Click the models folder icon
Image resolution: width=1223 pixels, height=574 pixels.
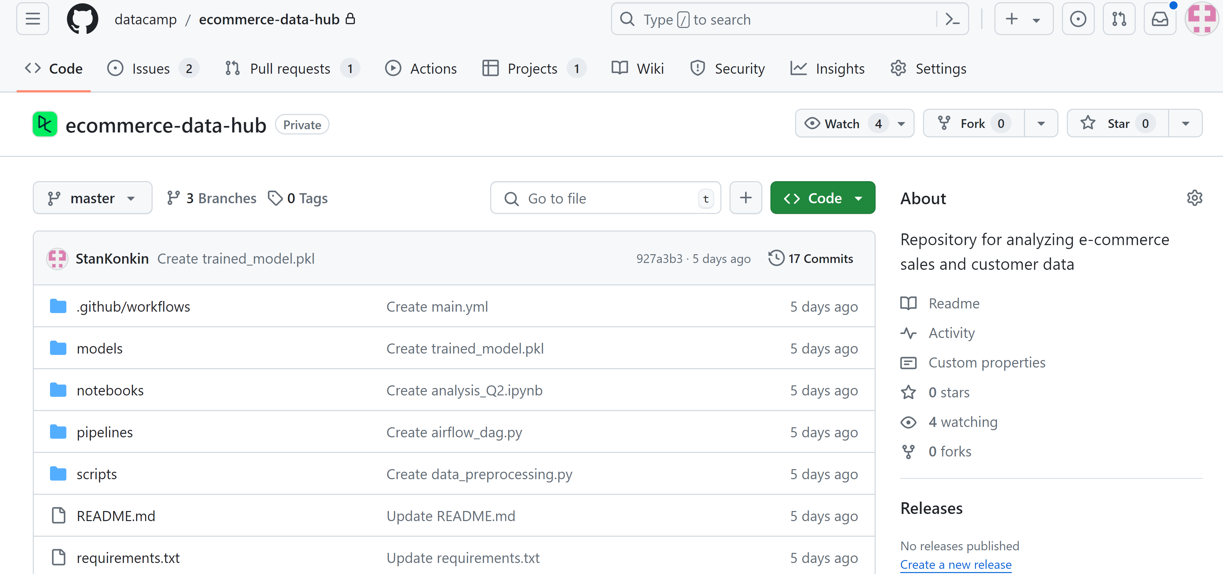(58, 348)
